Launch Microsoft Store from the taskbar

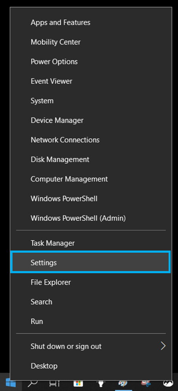(x=78, y=384)
